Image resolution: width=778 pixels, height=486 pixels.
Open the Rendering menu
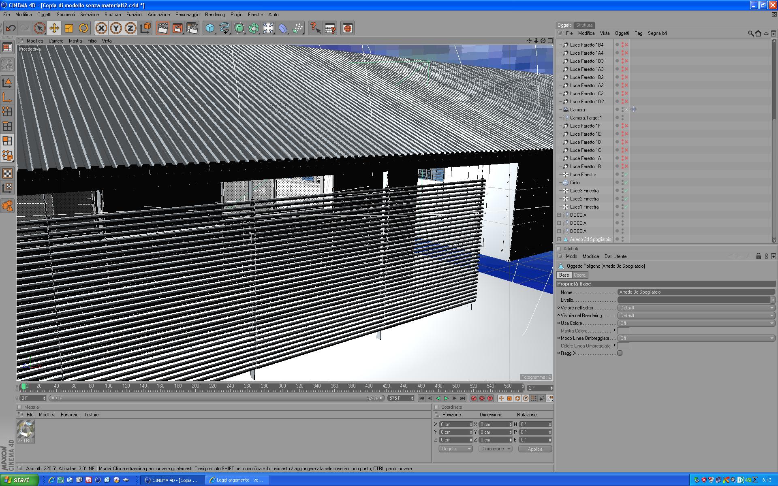[x=215, y=15]
